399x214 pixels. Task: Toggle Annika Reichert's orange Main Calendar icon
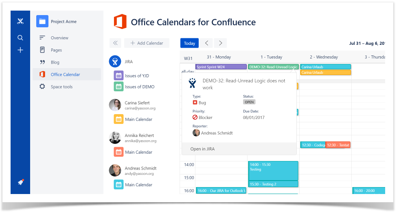click(118, 152)
